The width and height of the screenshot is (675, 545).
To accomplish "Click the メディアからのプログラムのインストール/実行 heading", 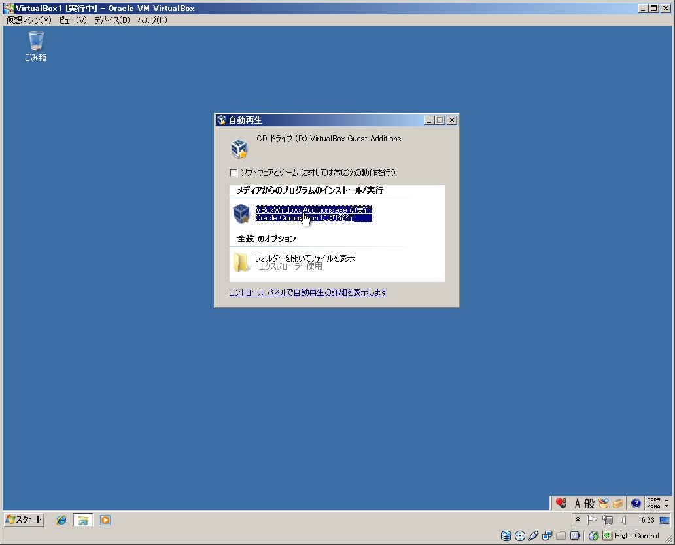I will coord(310,190).
